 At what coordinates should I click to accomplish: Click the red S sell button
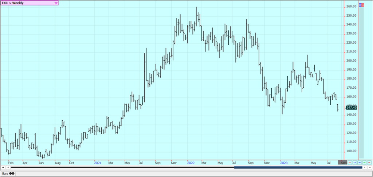(x=362, y=5)
